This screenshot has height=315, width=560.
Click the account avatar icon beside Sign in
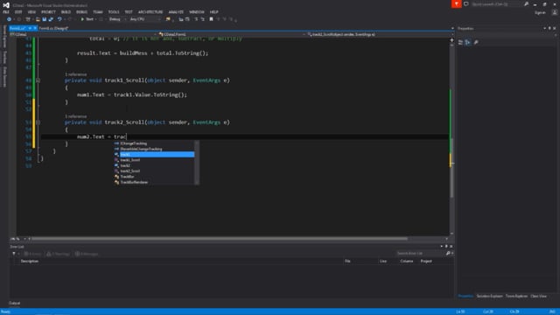(x=554, y=12)
